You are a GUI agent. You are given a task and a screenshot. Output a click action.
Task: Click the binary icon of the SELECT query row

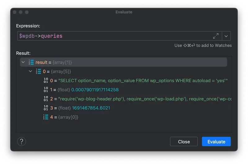46,80
